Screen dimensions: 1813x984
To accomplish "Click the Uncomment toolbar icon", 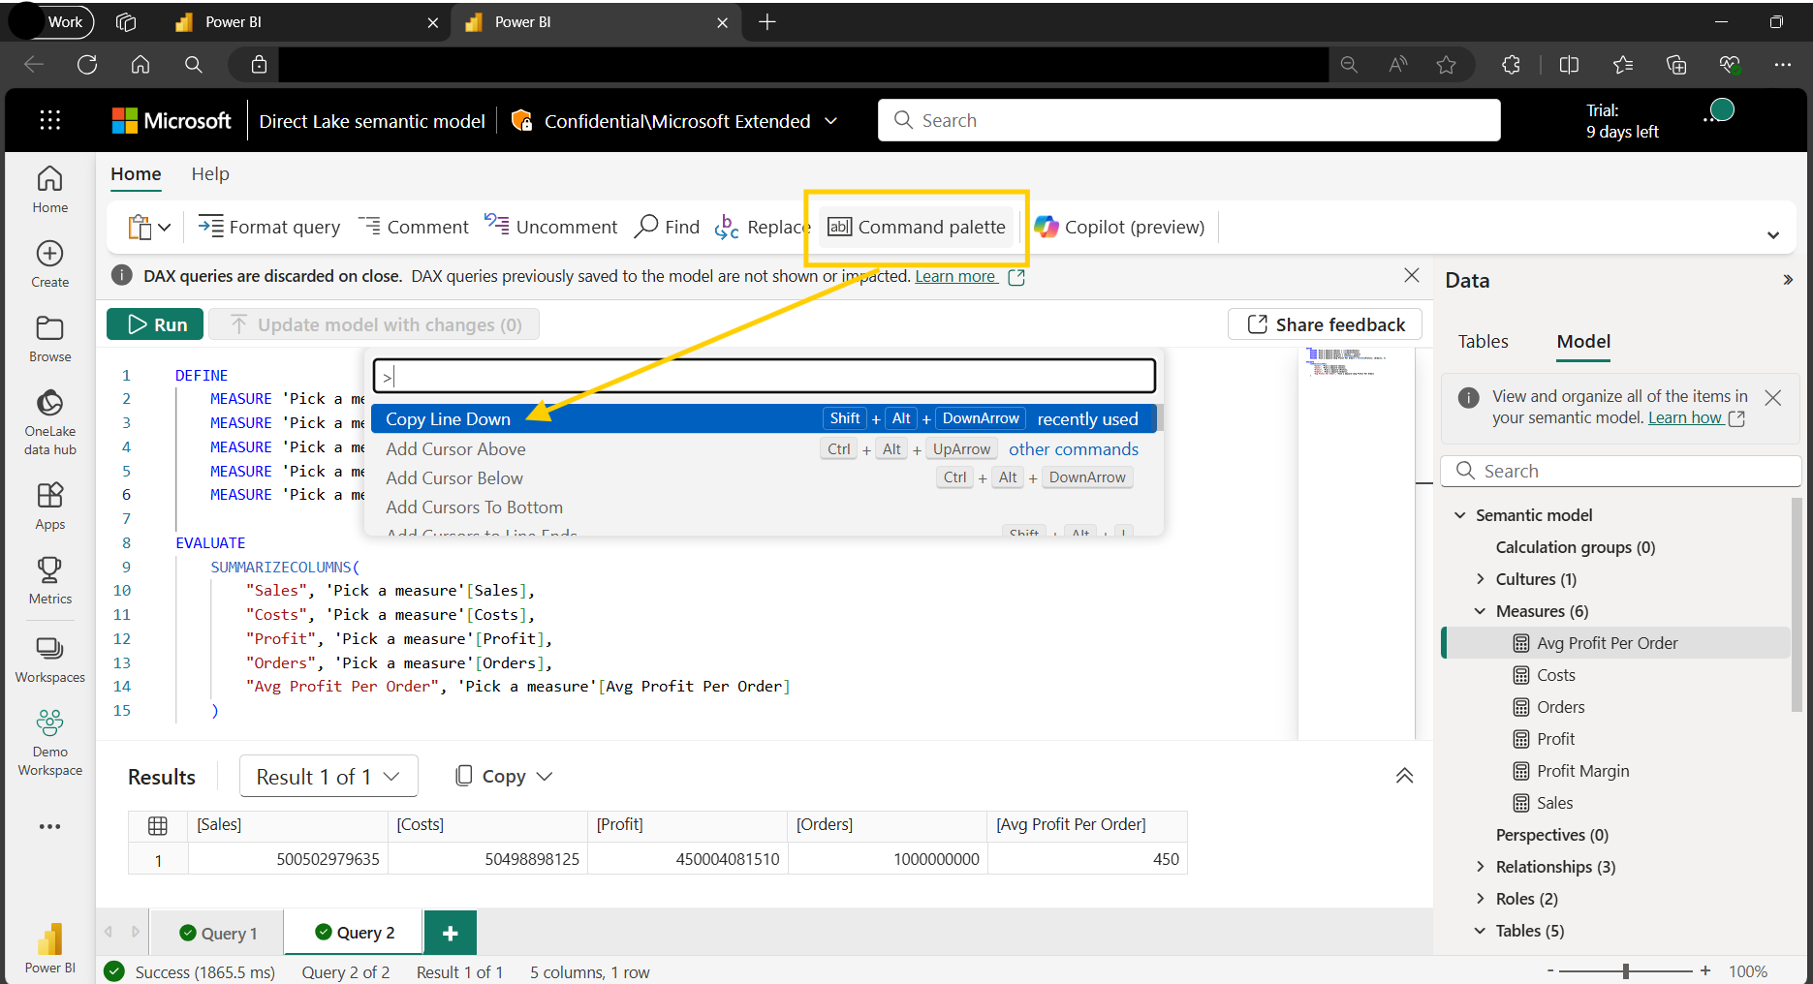I will [x=550, y=227].
